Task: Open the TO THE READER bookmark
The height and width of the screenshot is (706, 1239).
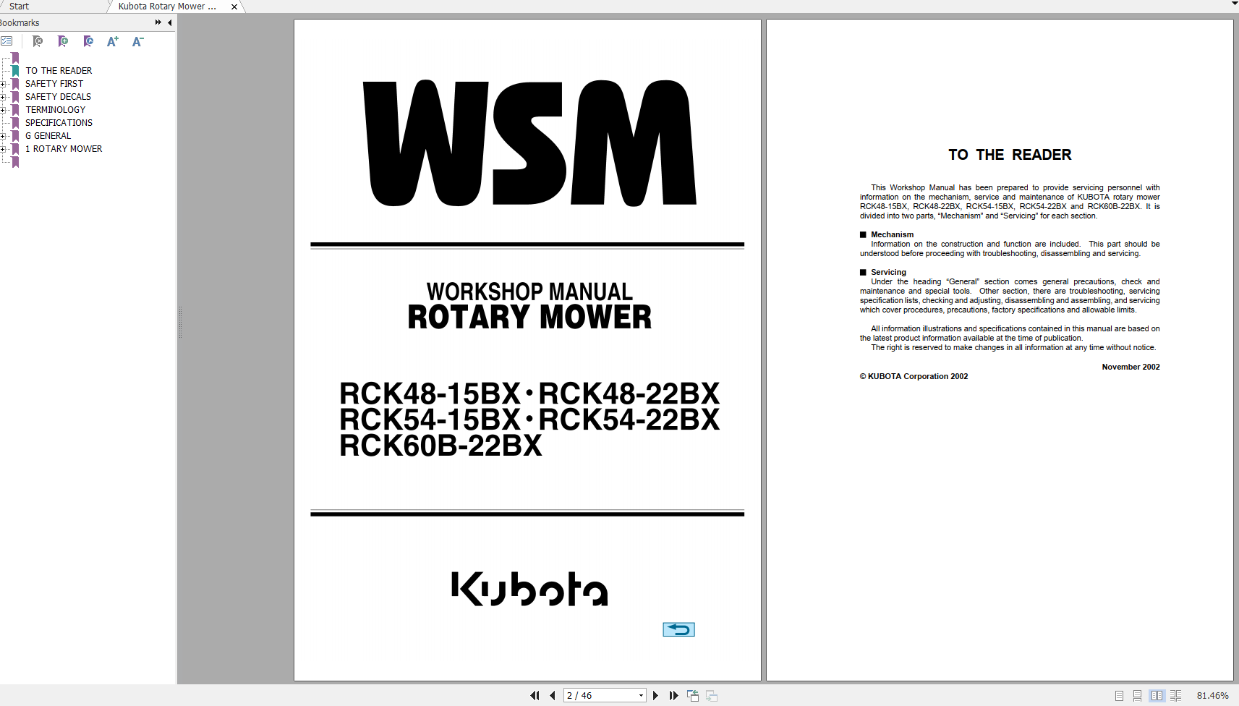Action: click(59, 70)
